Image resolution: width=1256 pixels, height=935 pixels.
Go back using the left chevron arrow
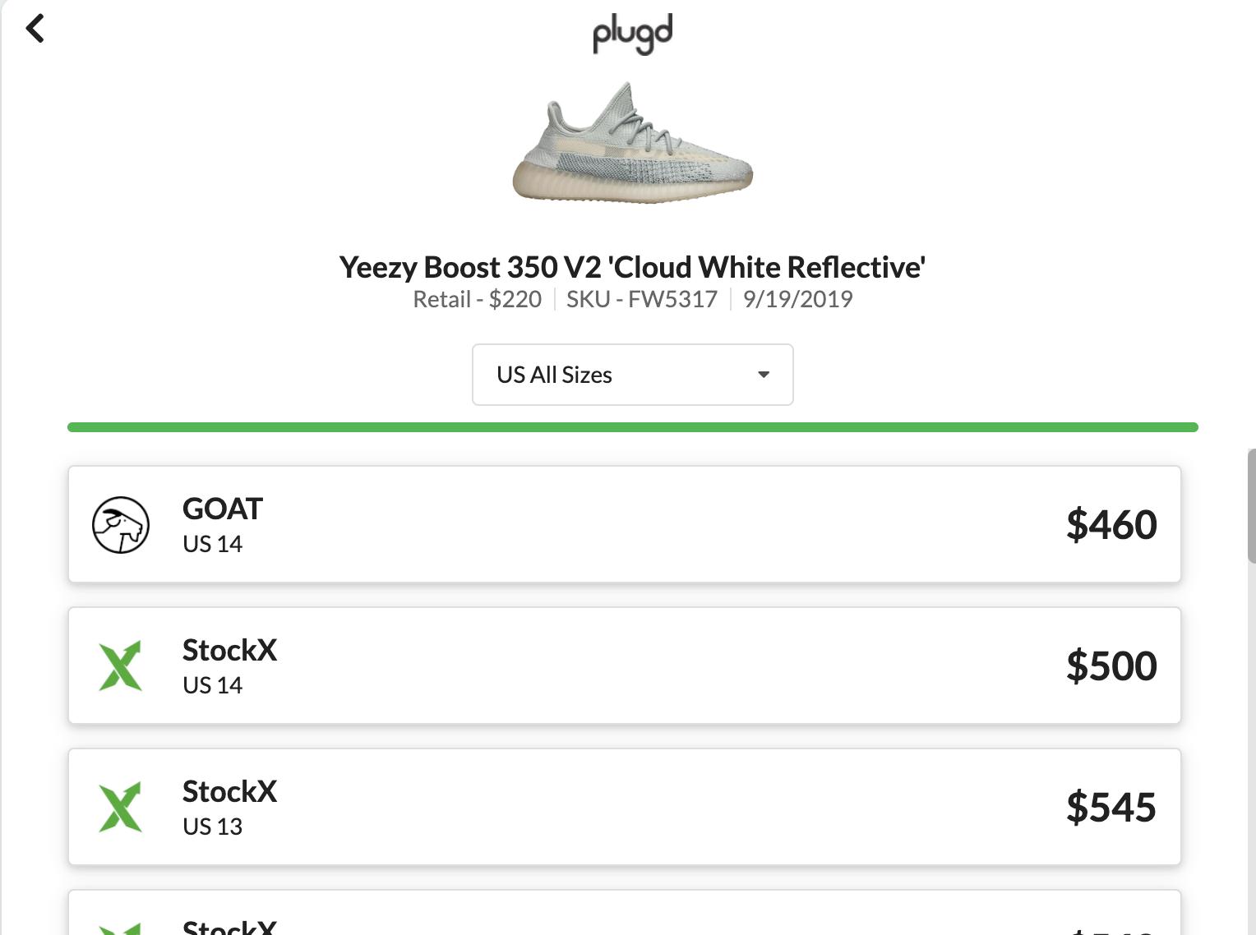click(x=35, y=29)
